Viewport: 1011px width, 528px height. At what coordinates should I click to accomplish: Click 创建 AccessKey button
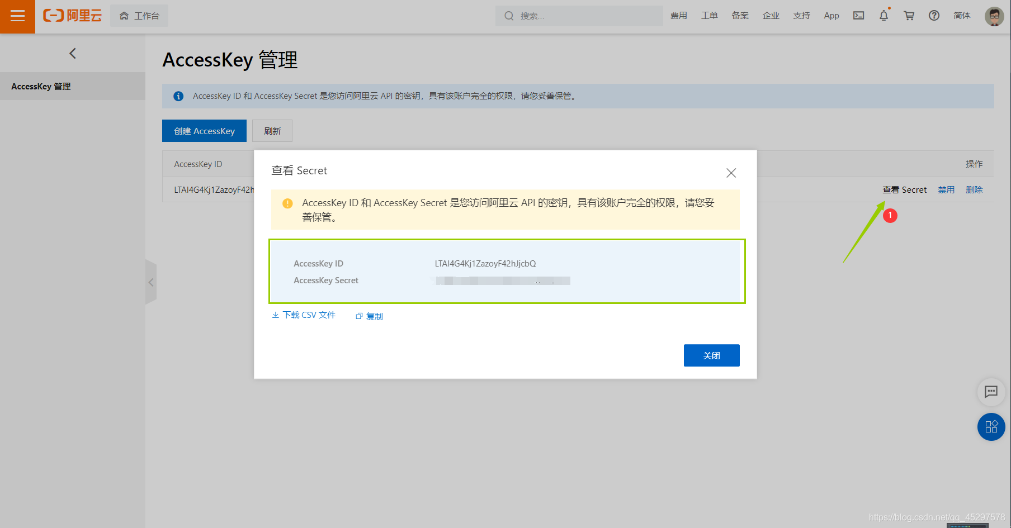pos(204,131)
